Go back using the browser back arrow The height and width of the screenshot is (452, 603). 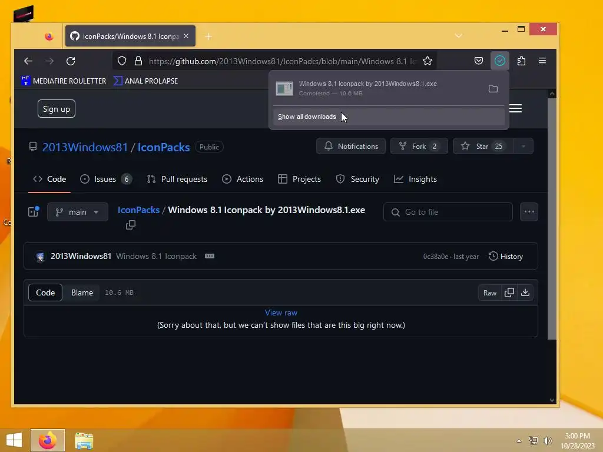tap(28, 61)
